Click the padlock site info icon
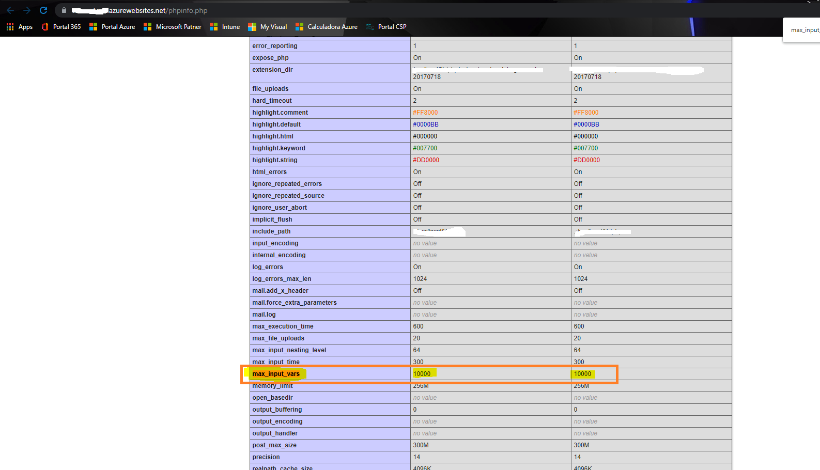This screenshot has width=820, height=470. click(64, 10)
